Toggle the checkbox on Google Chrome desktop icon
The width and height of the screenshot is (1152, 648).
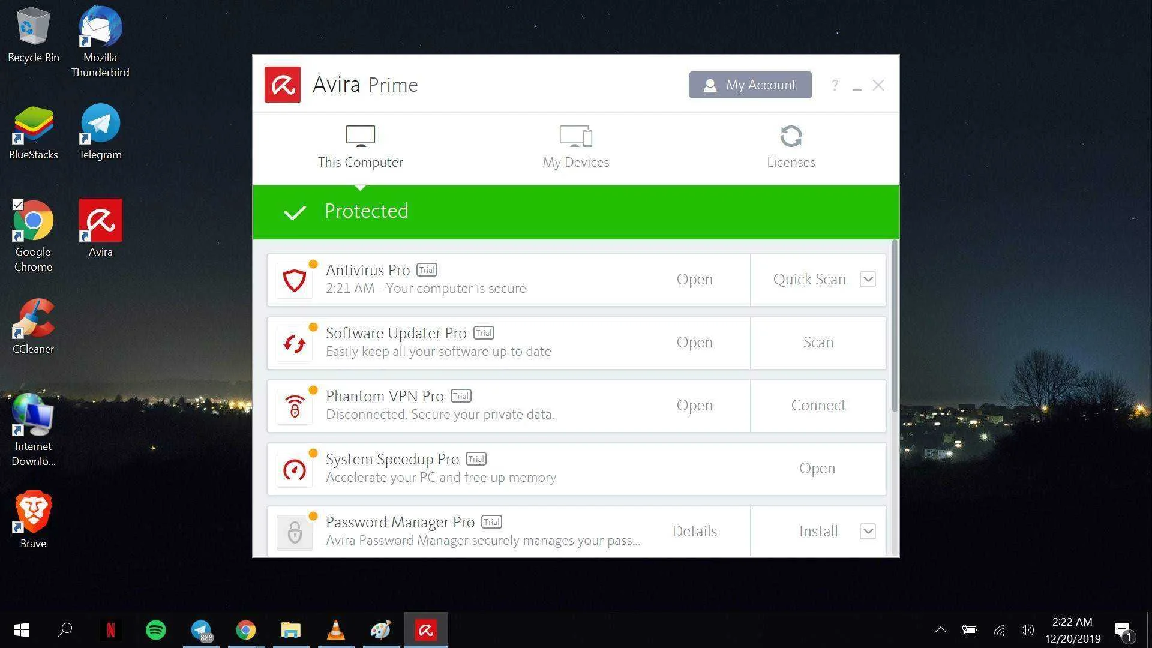point(18,205)
